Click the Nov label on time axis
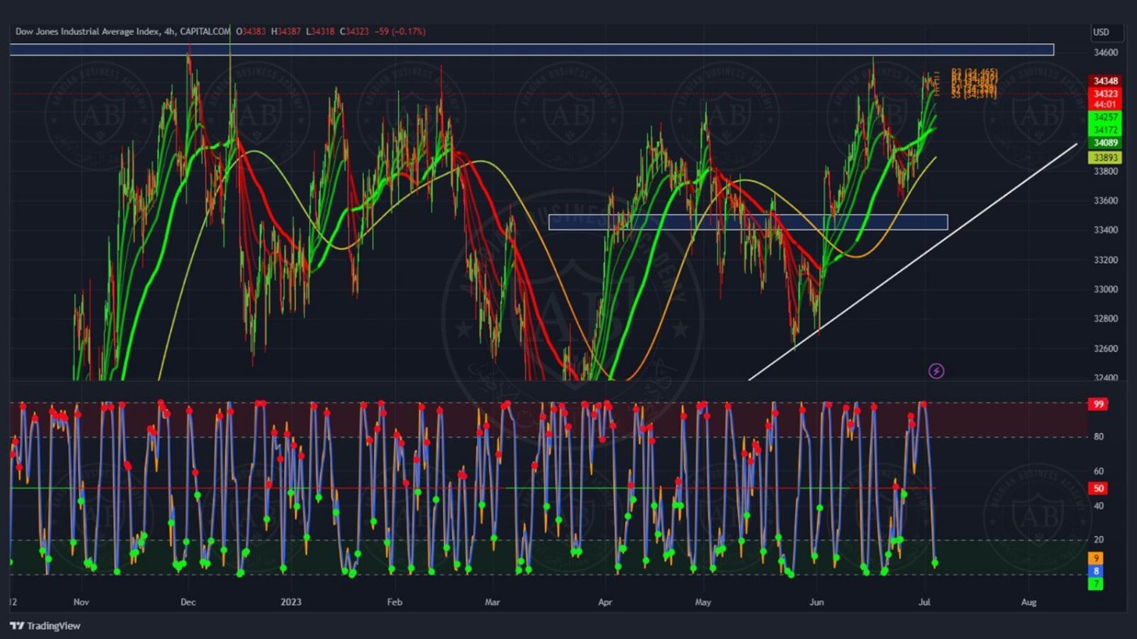Viewport: 1137px width, 639px height. pos(81,603)
